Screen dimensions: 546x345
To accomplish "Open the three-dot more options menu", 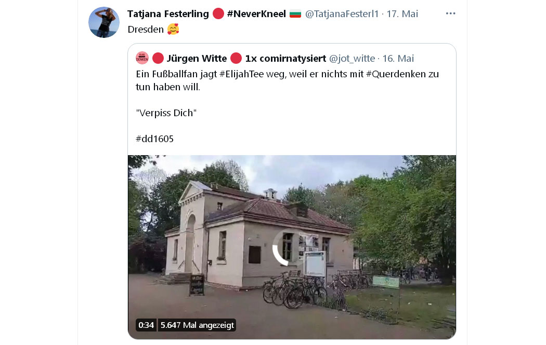I will point(450,13).
